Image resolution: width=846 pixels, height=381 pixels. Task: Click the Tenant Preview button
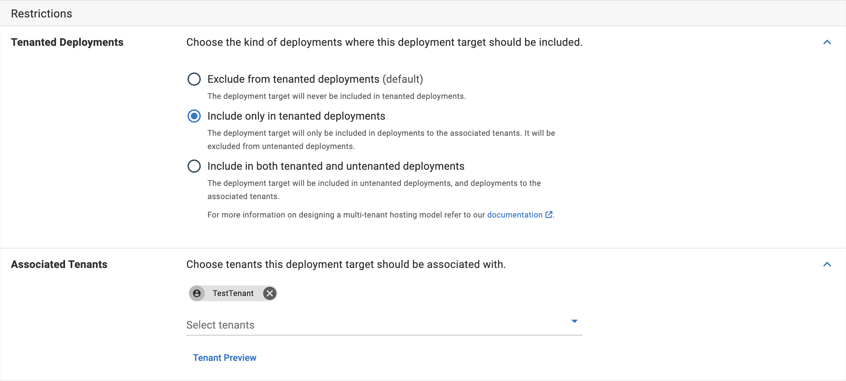pyautogui.click(x=225, y=358)
